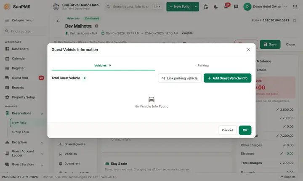Image resolution: width=303 pixels, height=181 pixels.
Task: Open the clipboard clock icon in header
Action: click(x=206, y=7)
